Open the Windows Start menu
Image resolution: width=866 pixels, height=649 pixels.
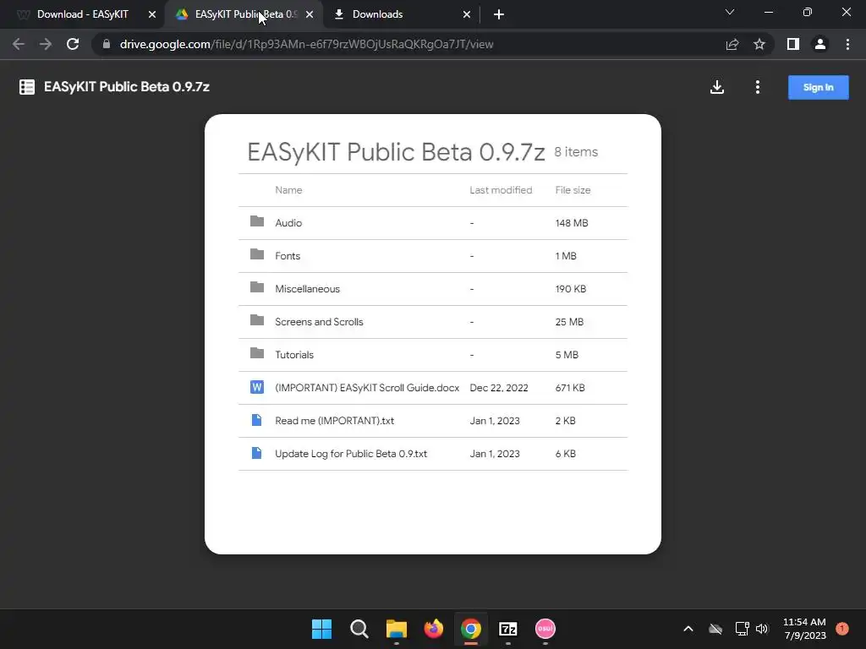(322, 629)
